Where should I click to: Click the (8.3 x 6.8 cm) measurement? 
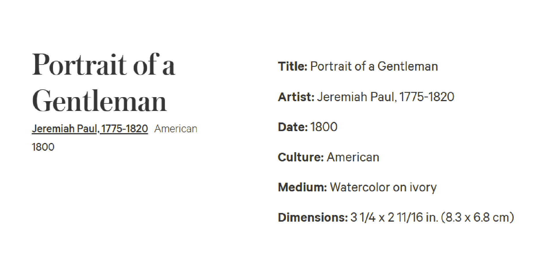click(478, 217)
